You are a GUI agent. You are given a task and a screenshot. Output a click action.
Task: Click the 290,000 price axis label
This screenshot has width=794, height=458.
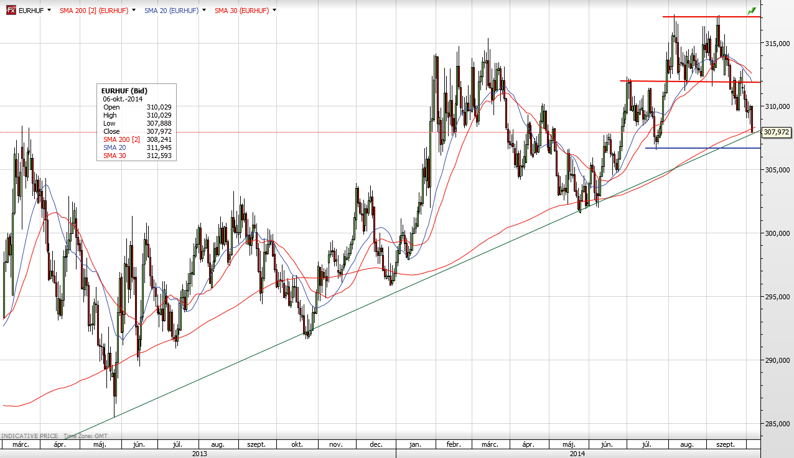pos(779,360)
